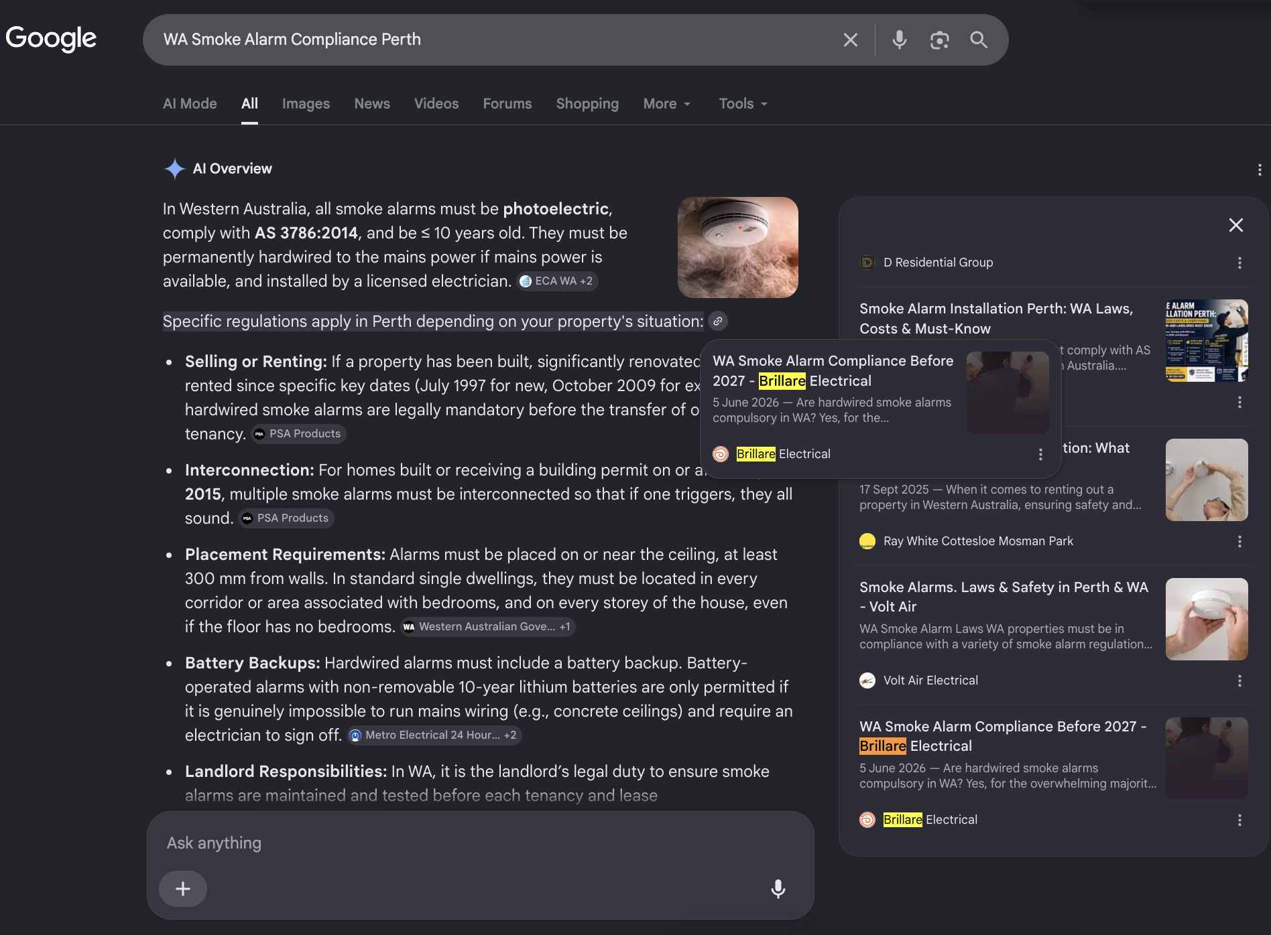The height and width of the screenshot is (935, 1271).
Task: Expand the More dropdown
Action: click(x=667, y=104)
